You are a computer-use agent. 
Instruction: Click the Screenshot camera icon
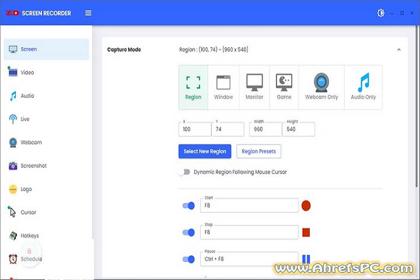[13, 166]
